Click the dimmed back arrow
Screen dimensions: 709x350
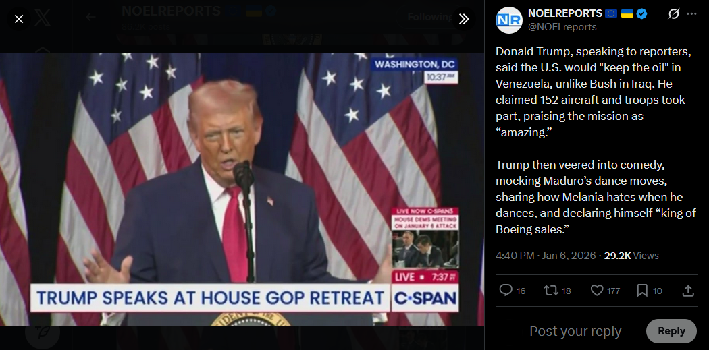point(91,17)
